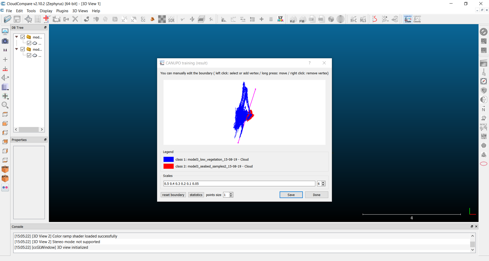The image size is (489, 261).
Task: Click the camera icon in left sidebar
Action: 5,41
